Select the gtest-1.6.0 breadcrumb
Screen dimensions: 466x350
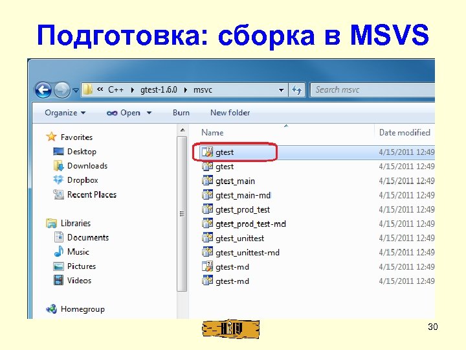(159, 89)
